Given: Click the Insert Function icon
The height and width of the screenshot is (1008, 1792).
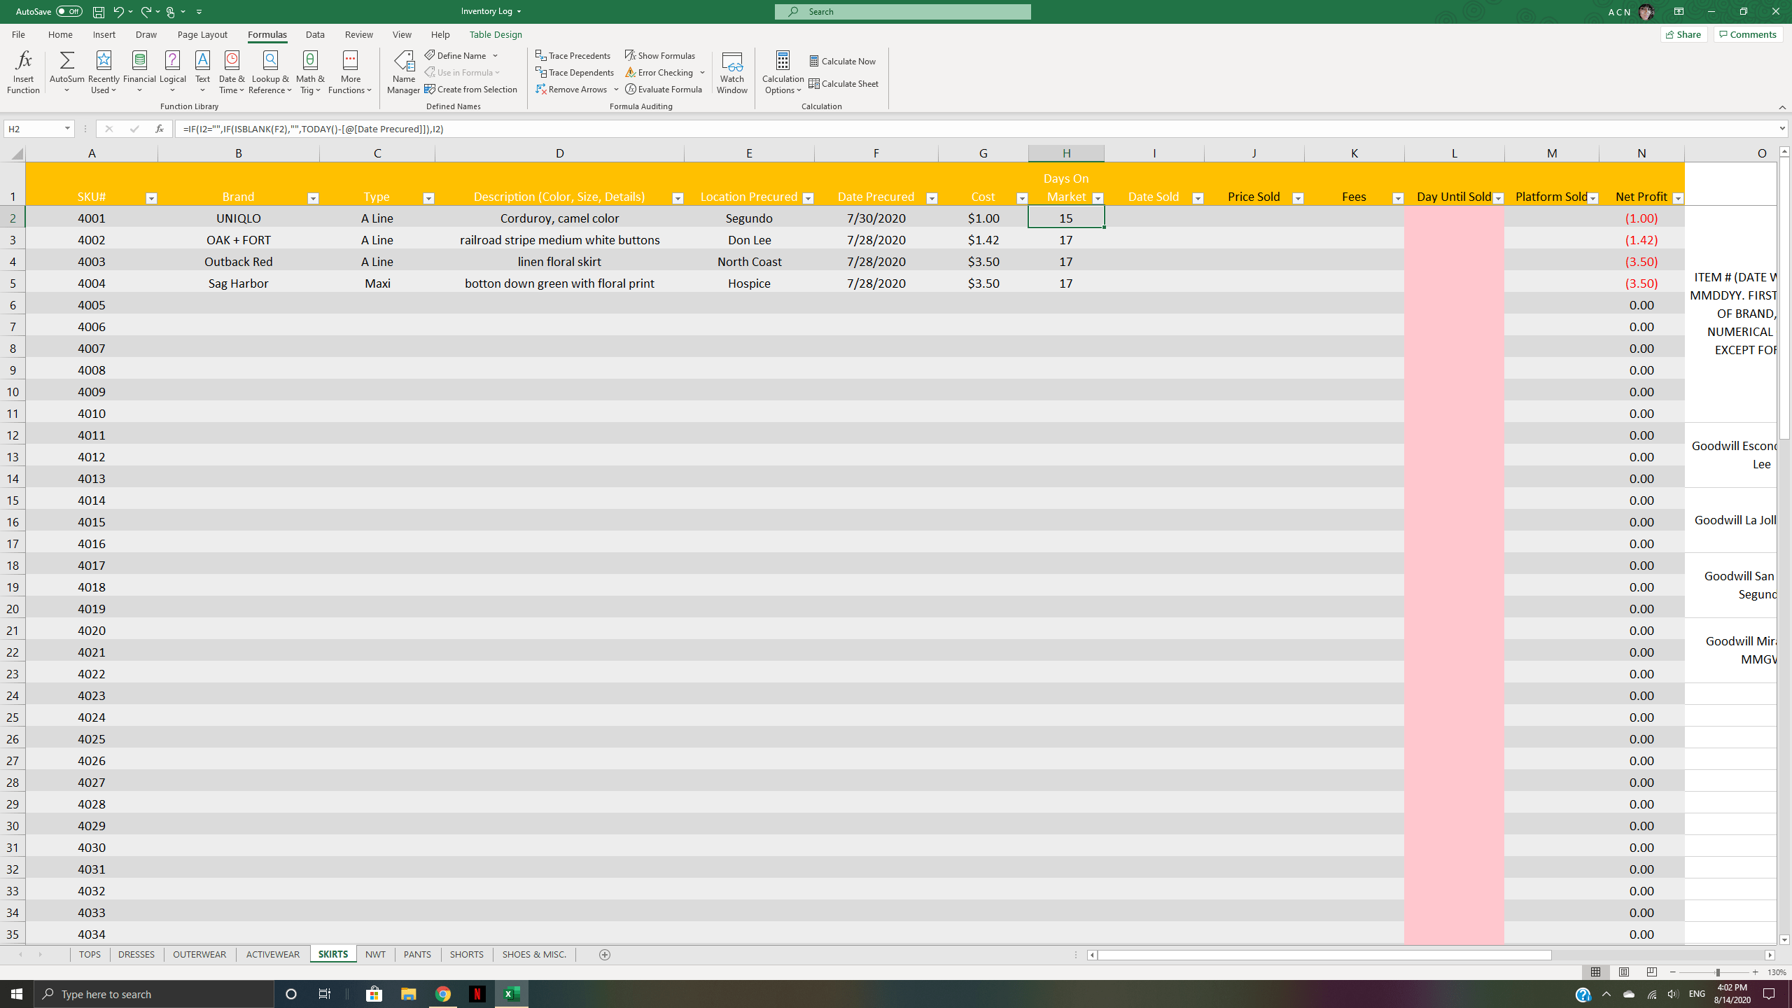Looking at the screenshot, I should tap(23, 71).
